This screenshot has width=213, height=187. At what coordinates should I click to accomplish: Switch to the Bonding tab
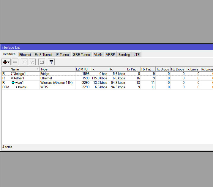(x=124, y=55)
